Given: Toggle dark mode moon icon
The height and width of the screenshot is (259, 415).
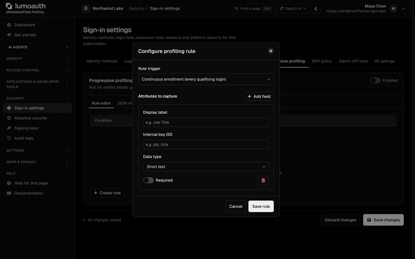Looking at the screenshot, I should tap(316, 9).
